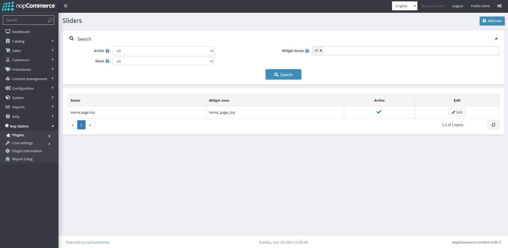Click the Nazmul Hasan username
The height and width of the screenshot is (248, 508).
pos(433,6)
